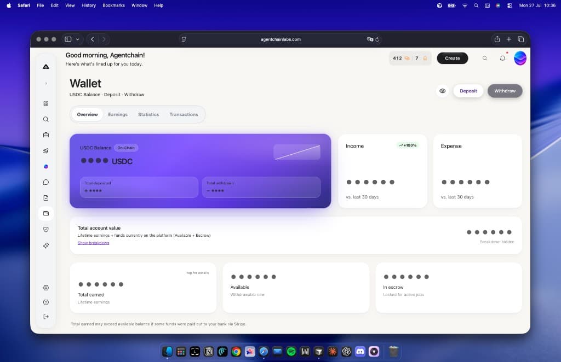Open the notifications bell
Image resolution: width=561 pixels, height=362 pixels.
click(x=503, y=58)
